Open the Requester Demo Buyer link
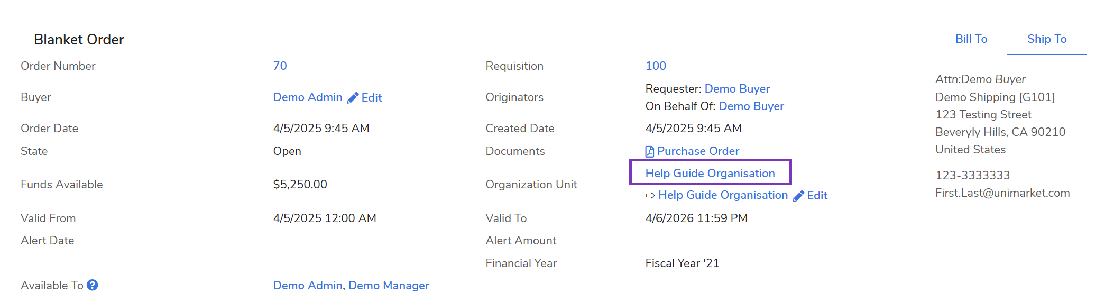 (x=737, y=89)
